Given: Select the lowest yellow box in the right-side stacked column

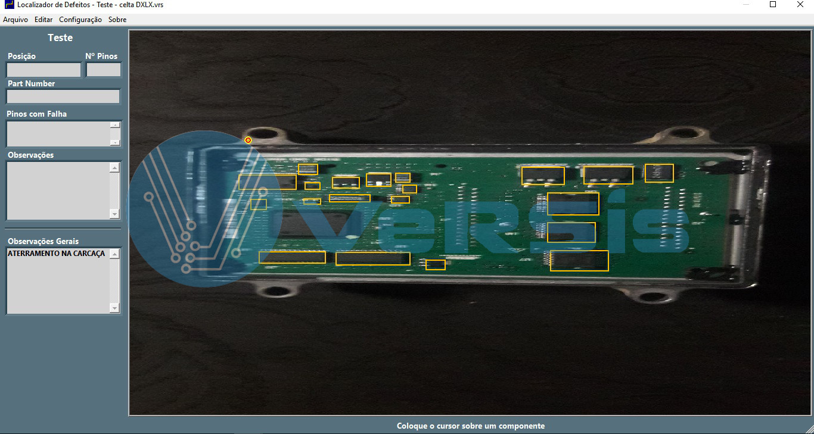Looking at the screenshot, I should pyautogui.click(x=579, y=261).
